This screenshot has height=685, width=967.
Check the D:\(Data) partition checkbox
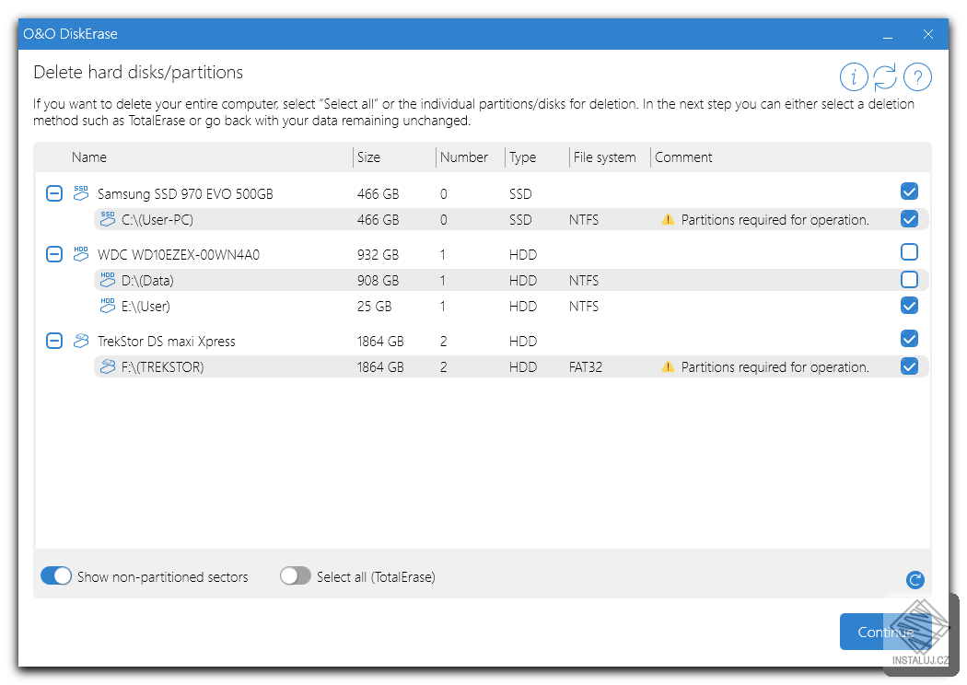(x=909, y=279)
